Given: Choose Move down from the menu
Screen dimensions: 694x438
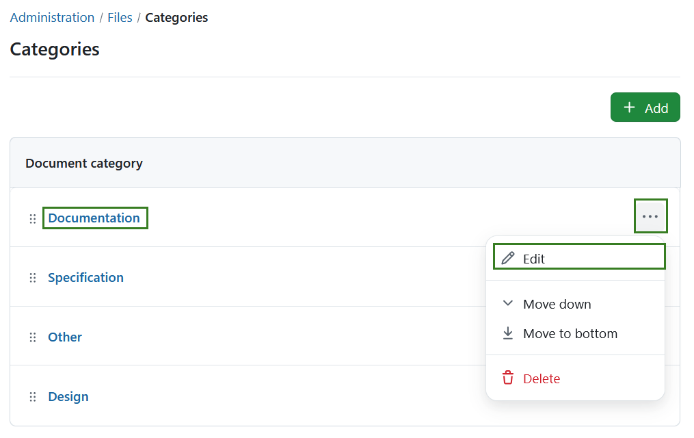Looking at the screenshot, I should coord(556,304).
